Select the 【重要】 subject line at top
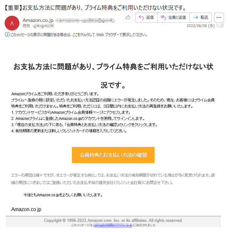The width and height of the screenshot is (228, 232). [96, 8]
